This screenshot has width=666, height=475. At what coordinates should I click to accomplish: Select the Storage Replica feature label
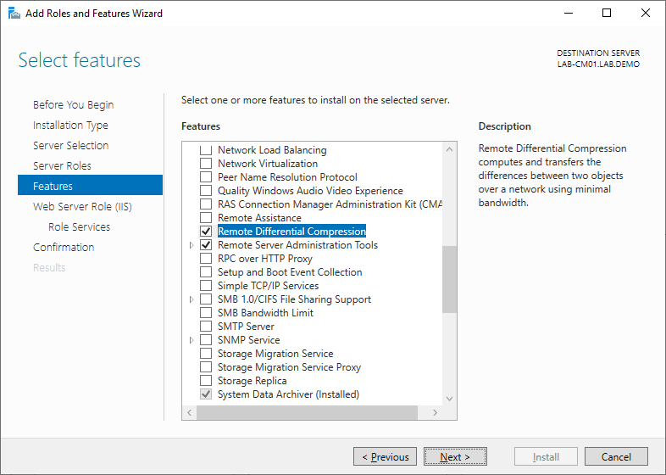point(252,381)
